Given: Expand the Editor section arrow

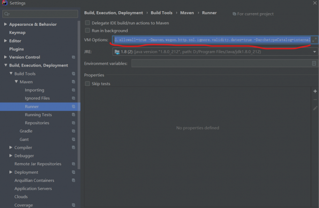Looking at the screenshot, I should 6,41.
